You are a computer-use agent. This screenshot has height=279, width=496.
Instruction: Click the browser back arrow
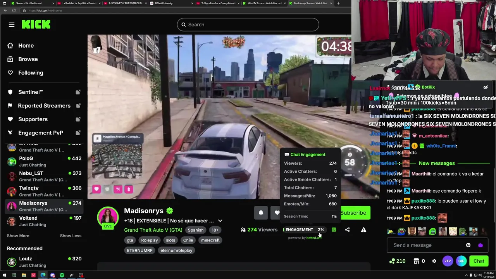click(5, 10)
